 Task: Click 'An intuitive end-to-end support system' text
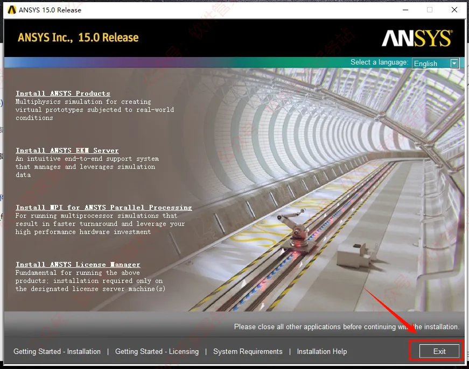[87, 159]
